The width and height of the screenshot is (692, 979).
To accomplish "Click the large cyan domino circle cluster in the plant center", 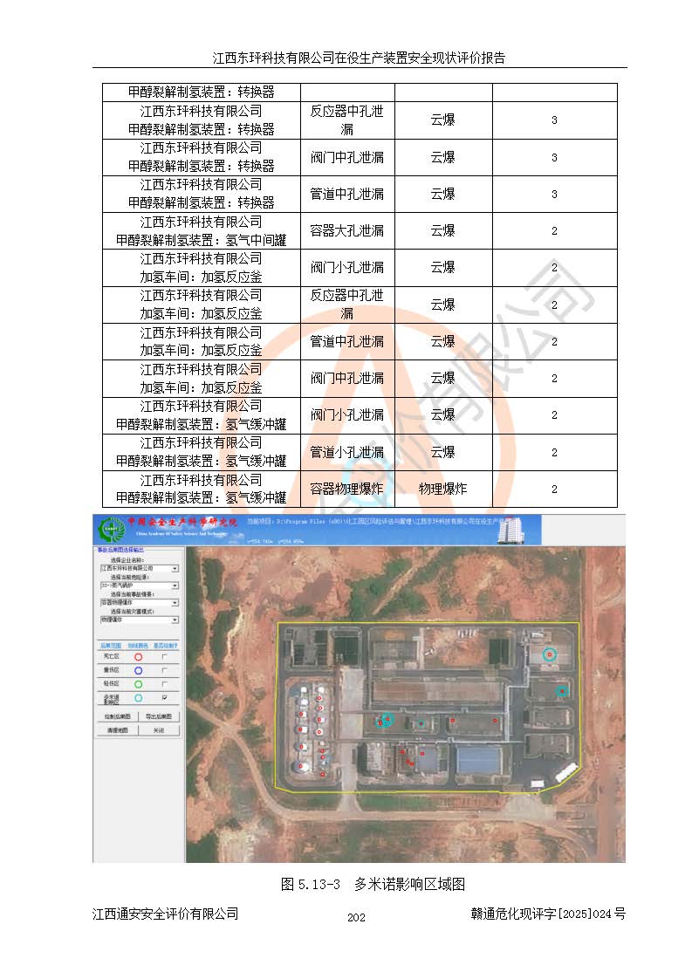I will coord(386,720).
